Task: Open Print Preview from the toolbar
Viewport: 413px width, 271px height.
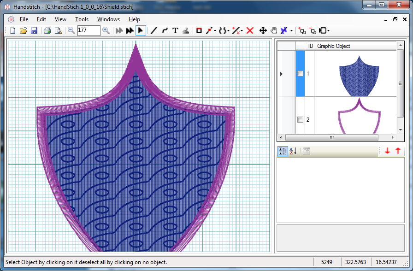Action: tap(58, 30)
